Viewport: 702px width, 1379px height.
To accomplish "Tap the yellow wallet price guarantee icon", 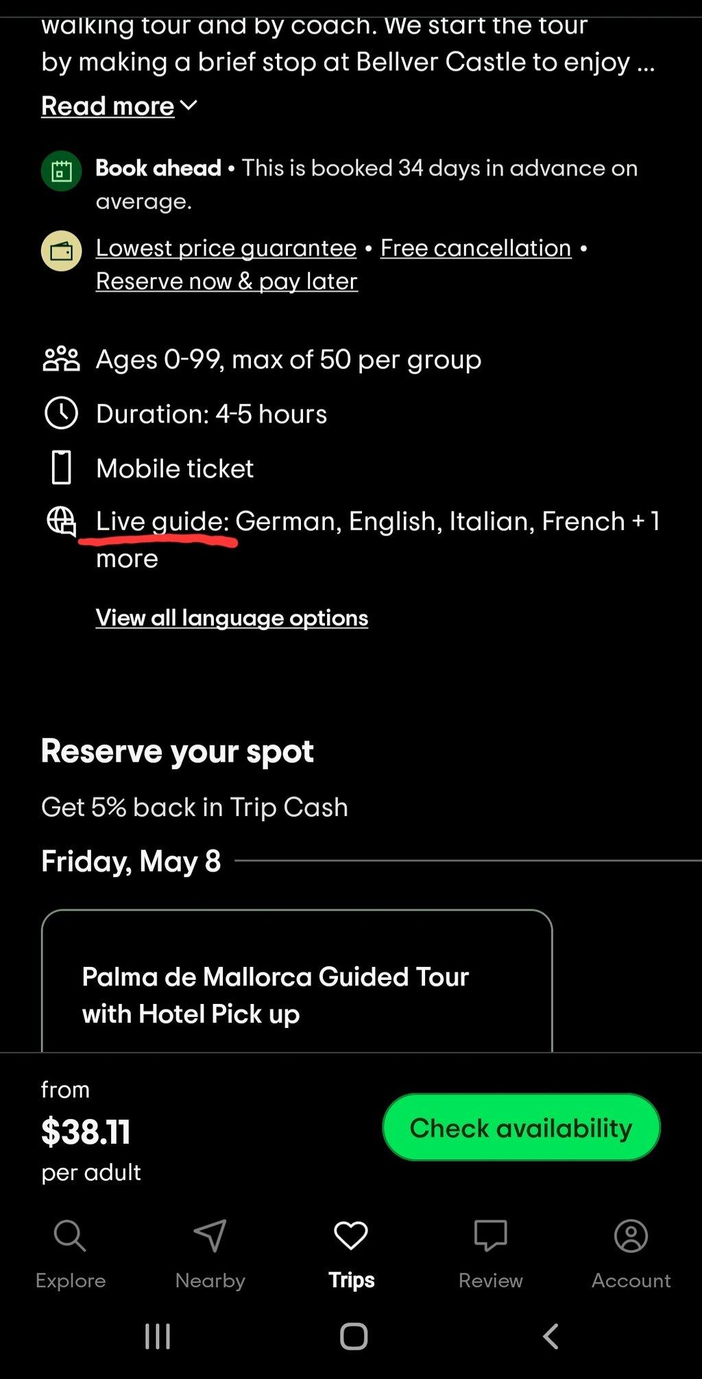I will 62,251.
